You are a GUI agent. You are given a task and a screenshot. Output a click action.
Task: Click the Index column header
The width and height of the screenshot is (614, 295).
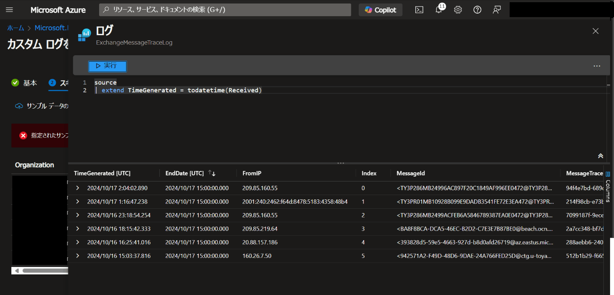[x=369, y=173]
